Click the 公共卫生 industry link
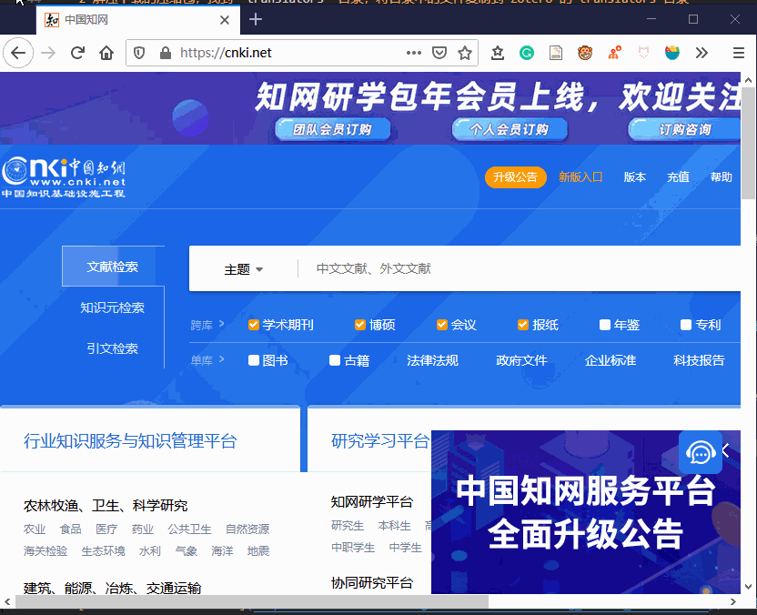757x615 pixels. click(189, 529)
